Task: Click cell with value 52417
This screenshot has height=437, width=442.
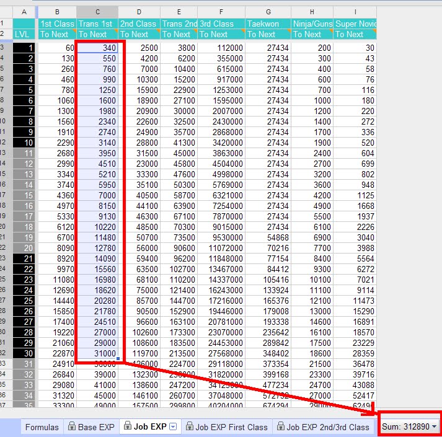Action: coord(355,395)
